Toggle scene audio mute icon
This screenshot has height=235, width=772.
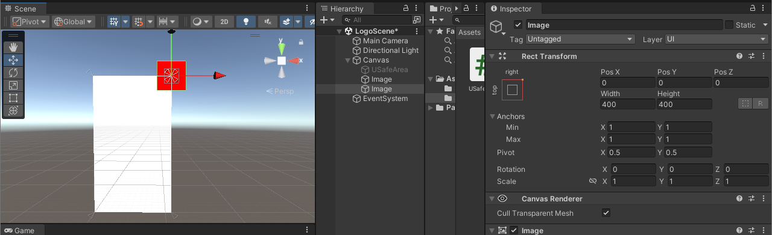268,22
